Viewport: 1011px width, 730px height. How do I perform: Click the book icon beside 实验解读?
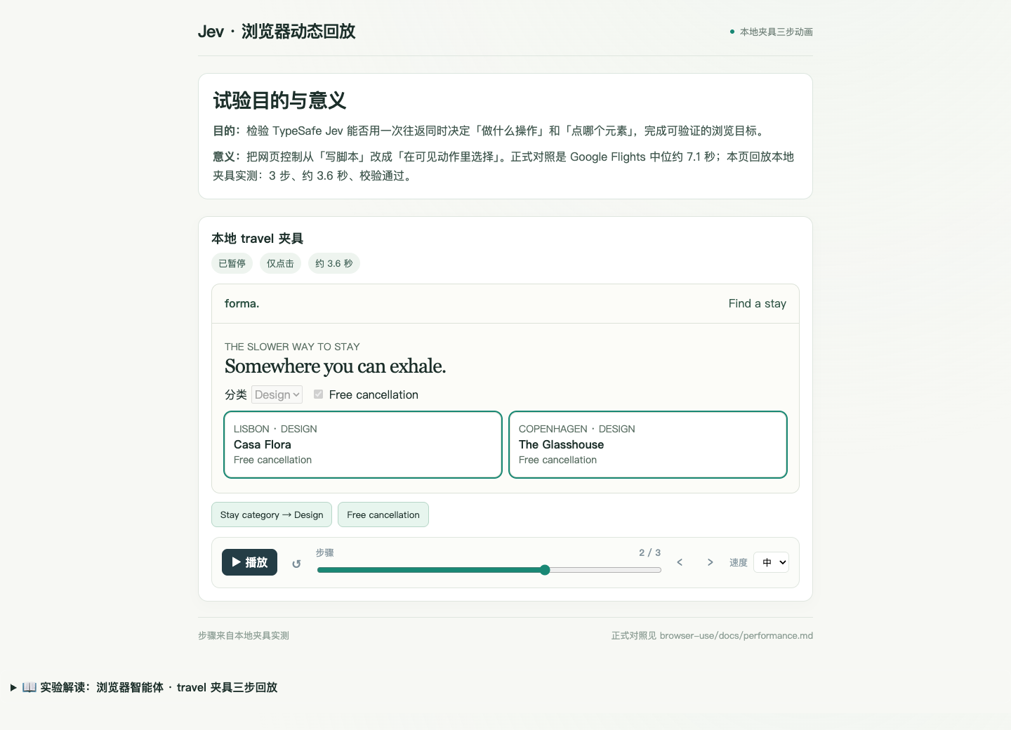point(29,687)
